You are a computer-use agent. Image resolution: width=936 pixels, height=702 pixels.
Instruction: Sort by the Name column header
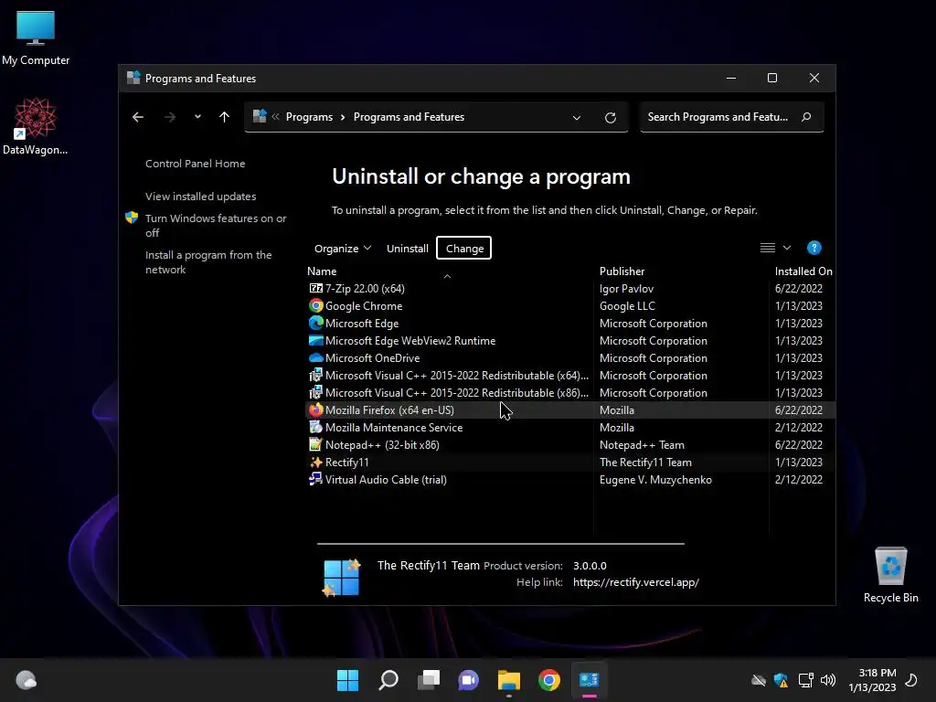coord(322,271)
